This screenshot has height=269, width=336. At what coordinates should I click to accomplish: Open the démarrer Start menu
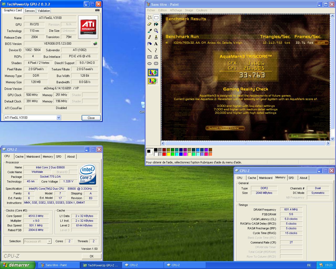point(18,265)
